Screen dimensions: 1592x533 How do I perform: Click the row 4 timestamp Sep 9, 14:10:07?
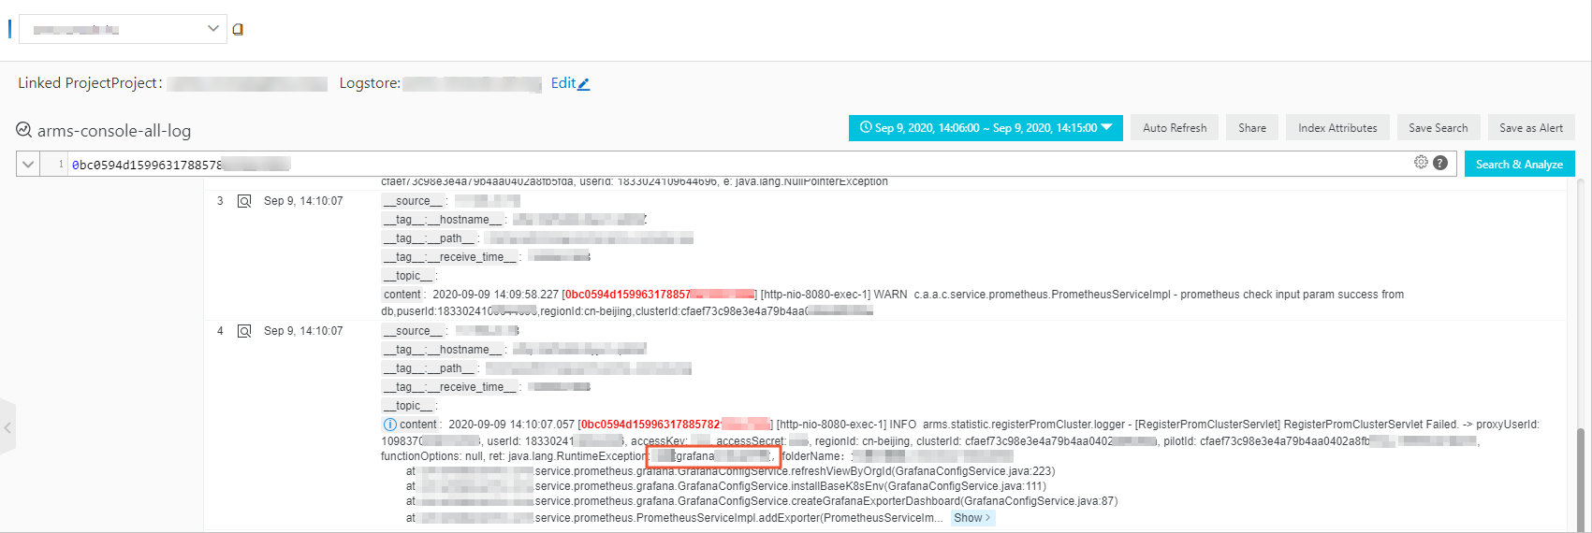(303, 331)
